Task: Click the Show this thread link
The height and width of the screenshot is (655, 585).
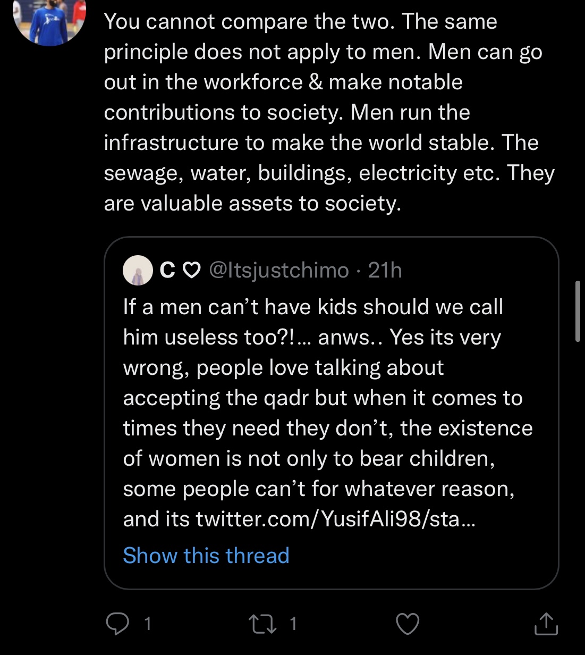Action: click(x=206, y=556)
